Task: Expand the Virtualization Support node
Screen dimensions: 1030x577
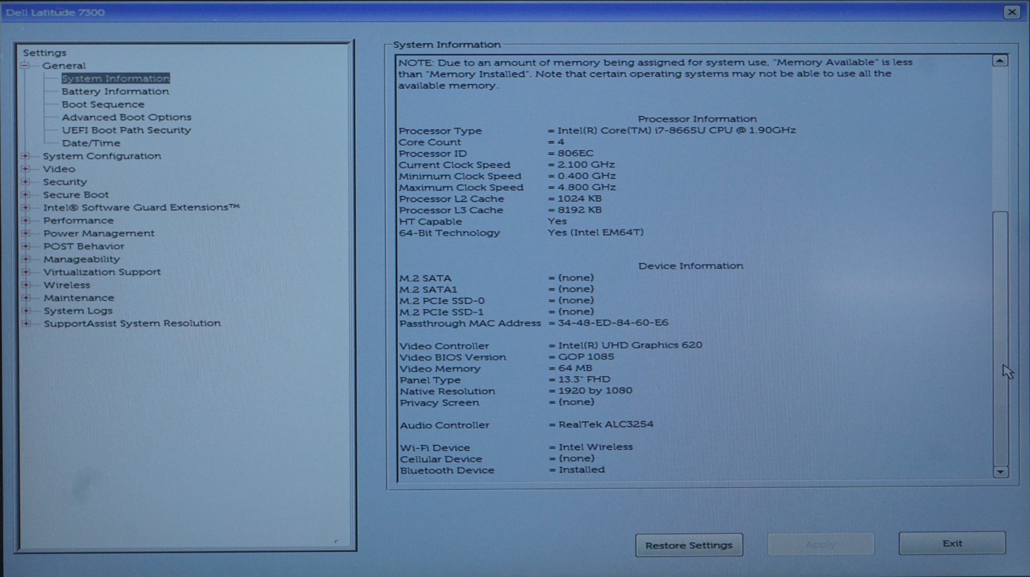Action: click(25, 272)
